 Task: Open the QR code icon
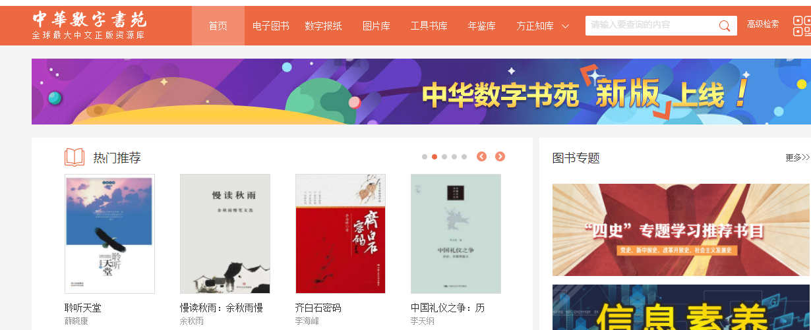pos(802,26)
